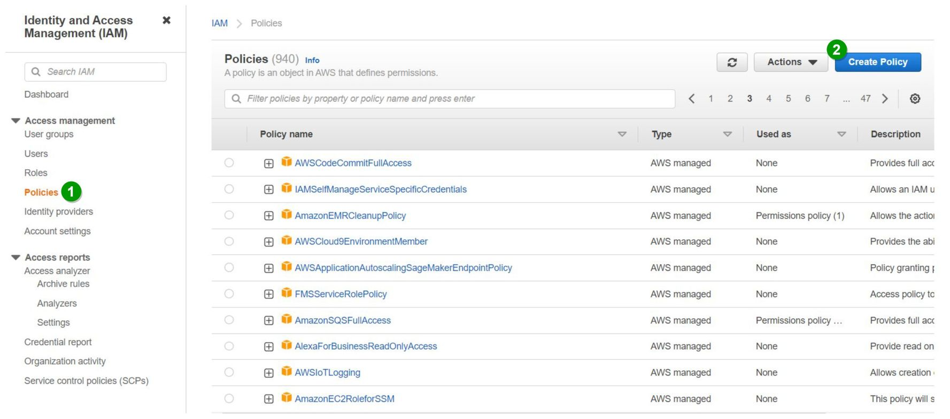
Task: Navigate to Users in the sidebar
Action: [36, 154]
